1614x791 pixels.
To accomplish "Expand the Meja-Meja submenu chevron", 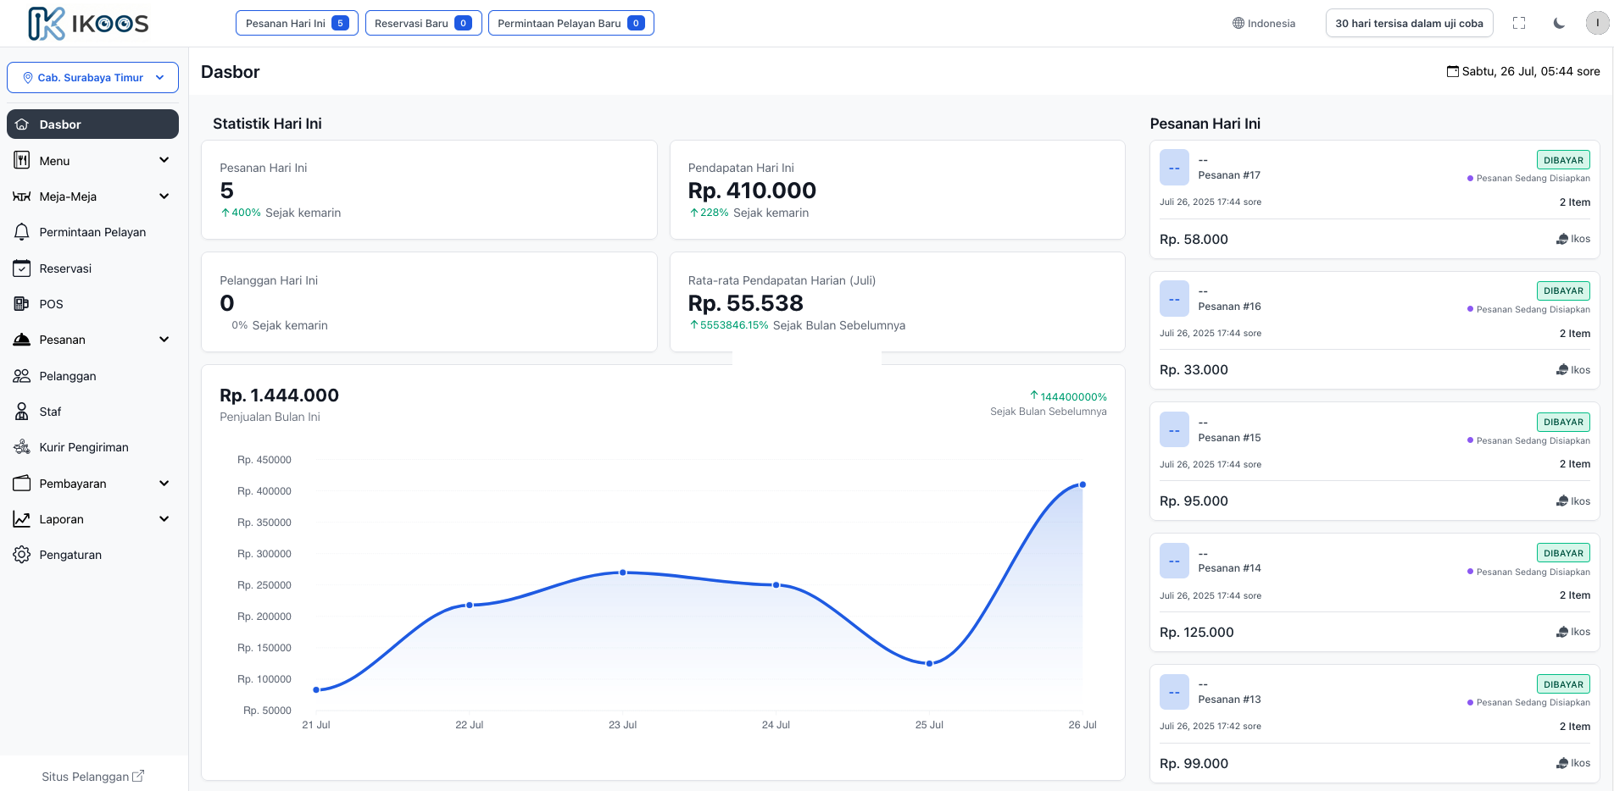I will pyautogui.click(x=164, y=196).
